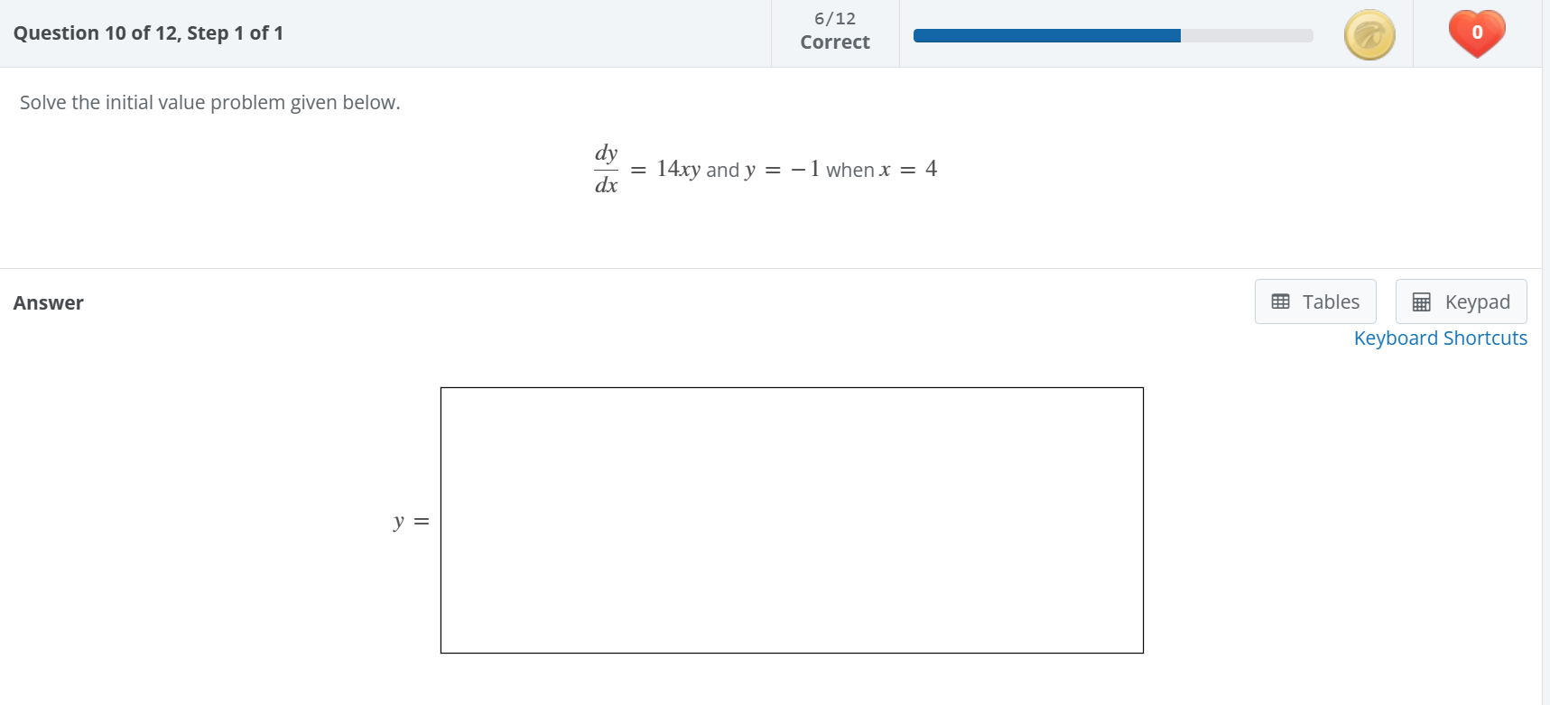
Task: Click the coin icon beside the progress bar
Action: 1369,33
